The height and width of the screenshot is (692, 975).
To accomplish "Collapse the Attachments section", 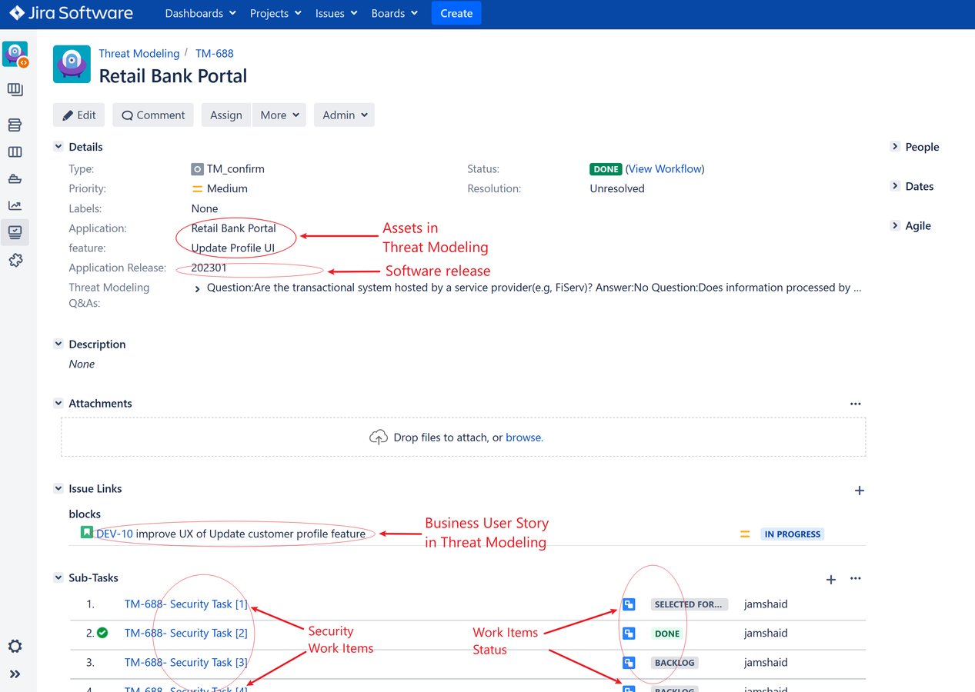I will (58, 403).
